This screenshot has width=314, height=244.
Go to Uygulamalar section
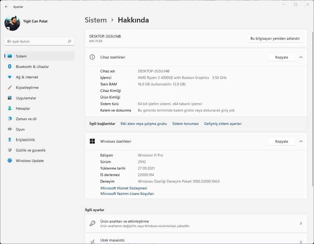[x=26, y=98]
